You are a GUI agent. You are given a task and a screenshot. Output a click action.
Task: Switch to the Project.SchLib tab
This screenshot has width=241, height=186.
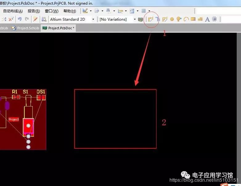[26, 28]
